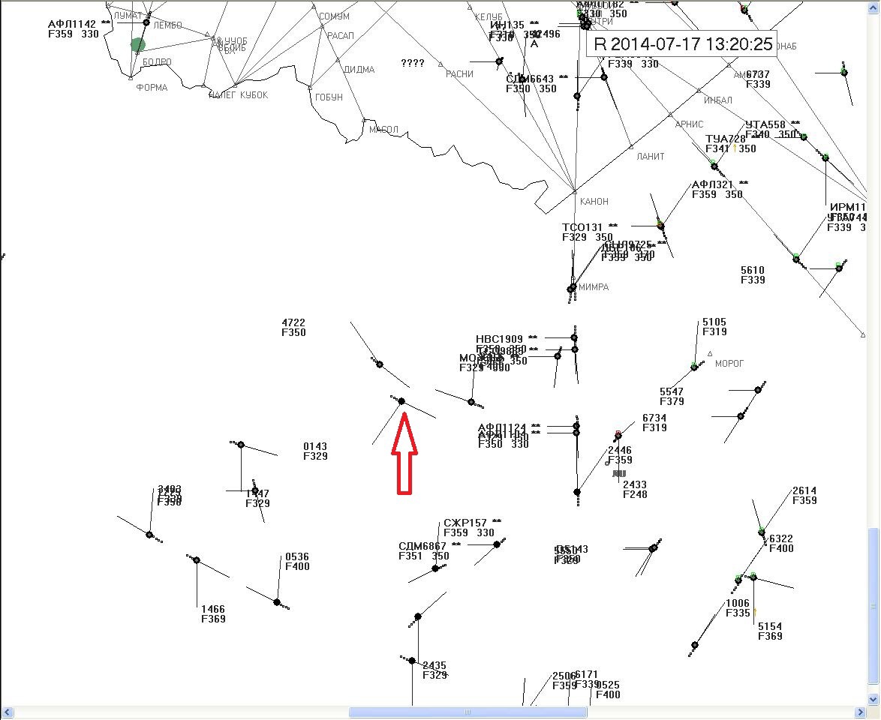
Task: Click the МИМРА waypoint label
Action: click(x=594, y=287)
